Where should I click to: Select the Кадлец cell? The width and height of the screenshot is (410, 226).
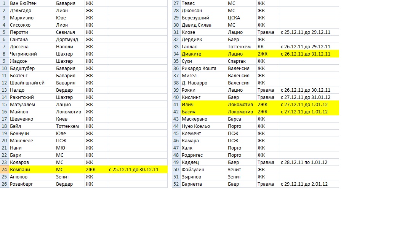point(204,162)
